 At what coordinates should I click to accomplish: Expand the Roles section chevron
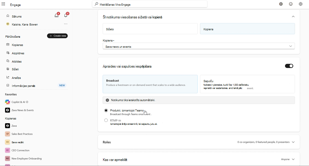tap(293, 142)
